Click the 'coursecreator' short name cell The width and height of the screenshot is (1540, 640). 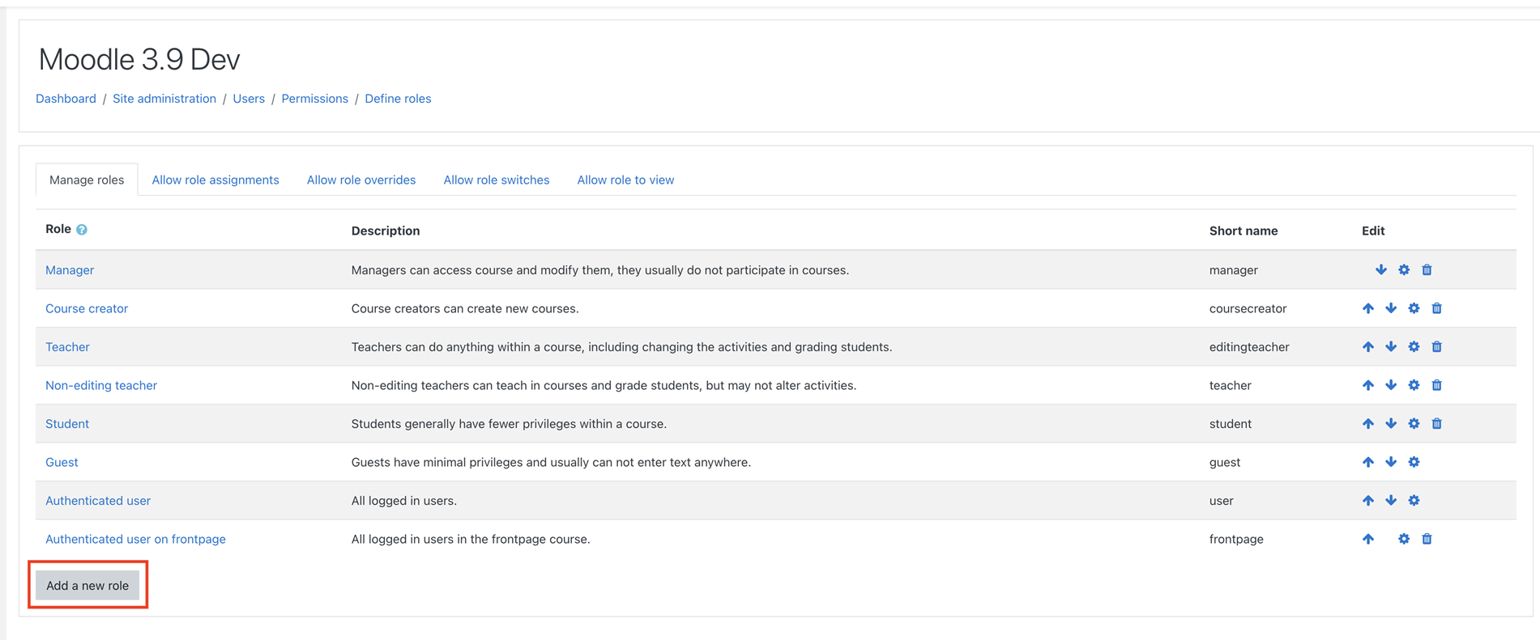[x=1248, y=308]
